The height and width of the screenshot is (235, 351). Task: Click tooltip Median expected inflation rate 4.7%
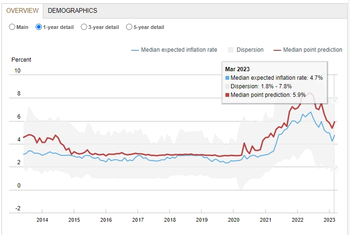[x=274, y=78]
